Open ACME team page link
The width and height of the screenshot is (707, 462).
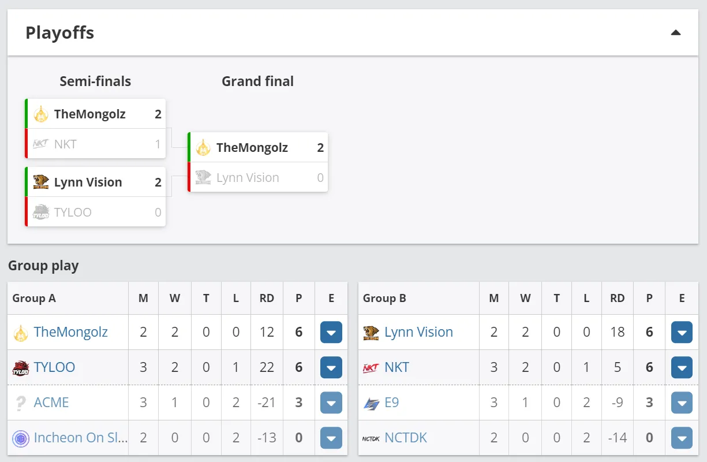(51, 403)
